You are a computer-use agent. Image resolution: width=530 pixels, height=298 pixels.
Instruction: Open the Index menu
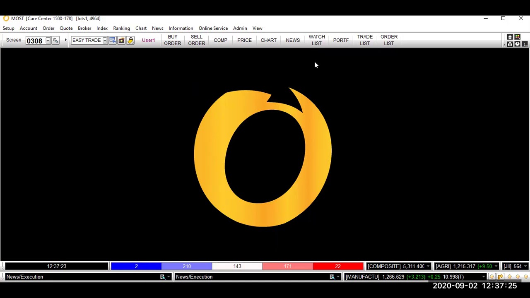click(102, 28)
